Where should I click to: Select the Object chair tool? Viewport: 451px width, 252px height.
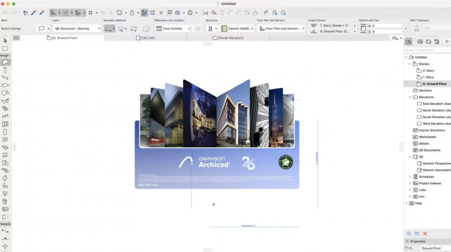coord(5,186)
